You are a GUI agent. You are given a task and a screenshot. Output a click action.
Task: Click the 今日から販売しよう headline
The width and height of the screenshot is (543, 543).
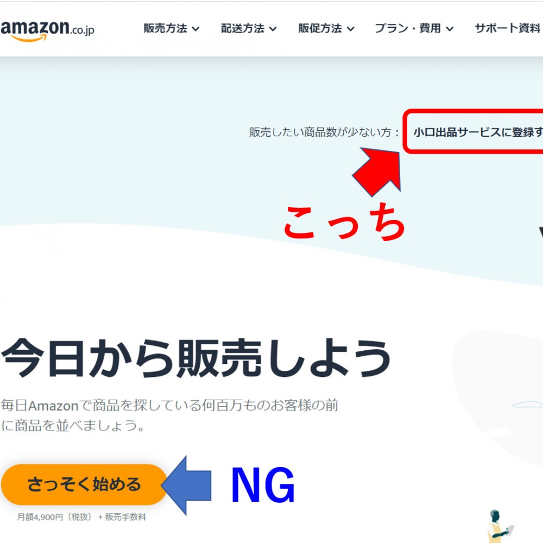click(197, 358)
